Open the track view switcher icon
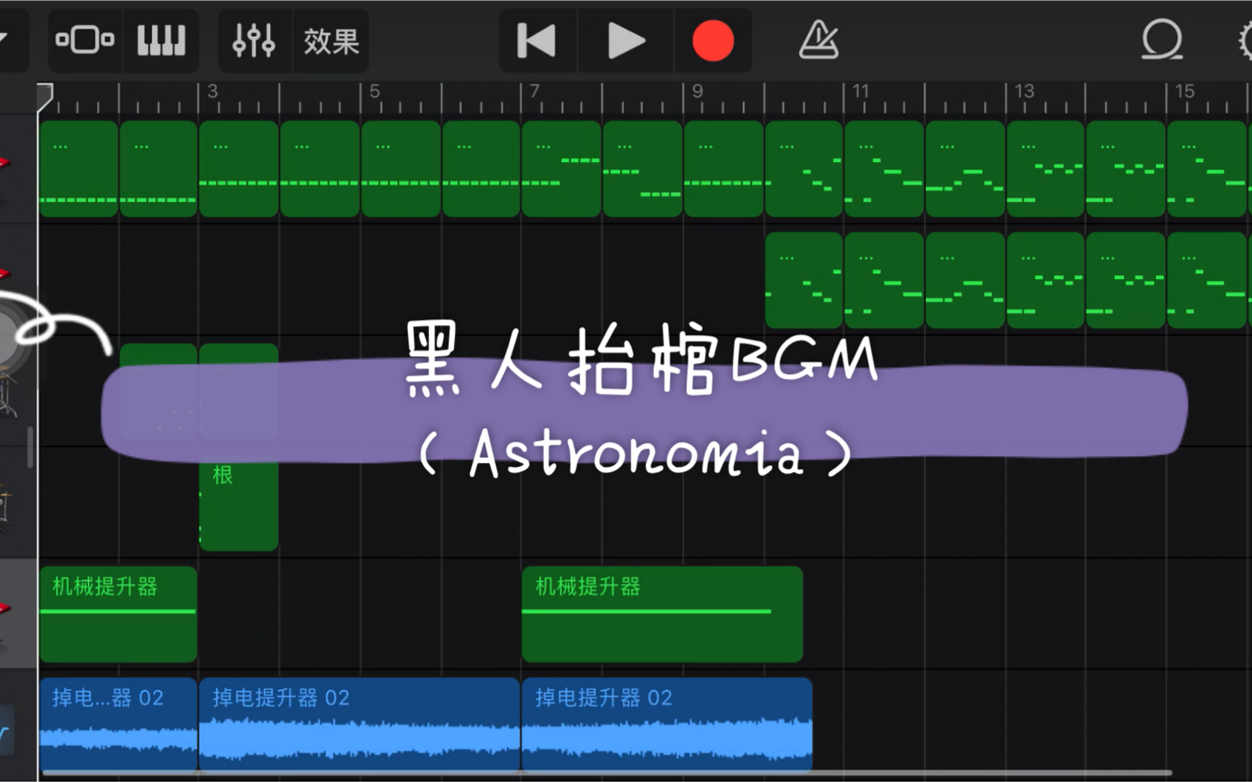1252x782 pixels. tap(85, 40)
